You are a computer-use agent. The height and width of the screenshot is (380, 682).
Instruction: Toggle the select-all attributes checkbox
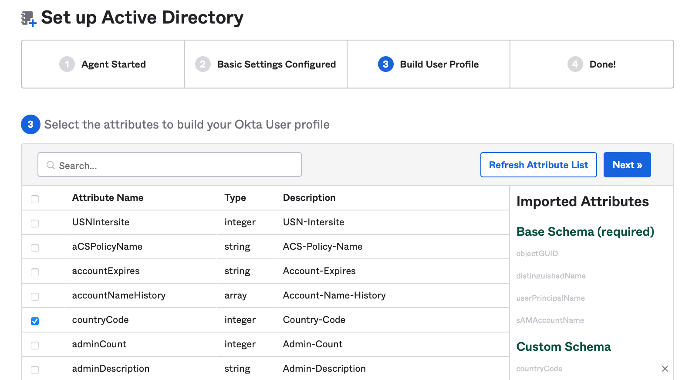[35, 199]
